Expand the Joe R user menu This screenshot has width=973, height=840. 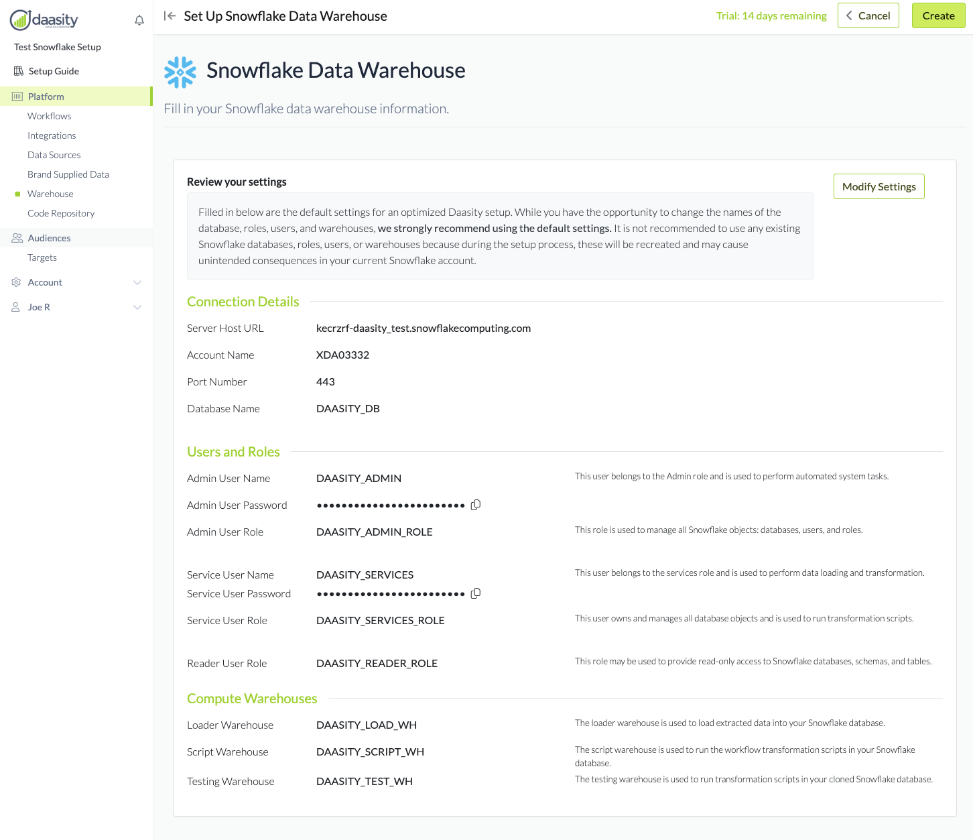click(x=137, y=307)
